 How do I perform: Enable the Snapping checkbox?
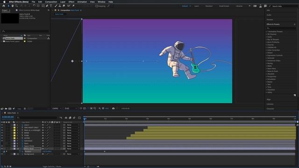(x=97, y=6)
